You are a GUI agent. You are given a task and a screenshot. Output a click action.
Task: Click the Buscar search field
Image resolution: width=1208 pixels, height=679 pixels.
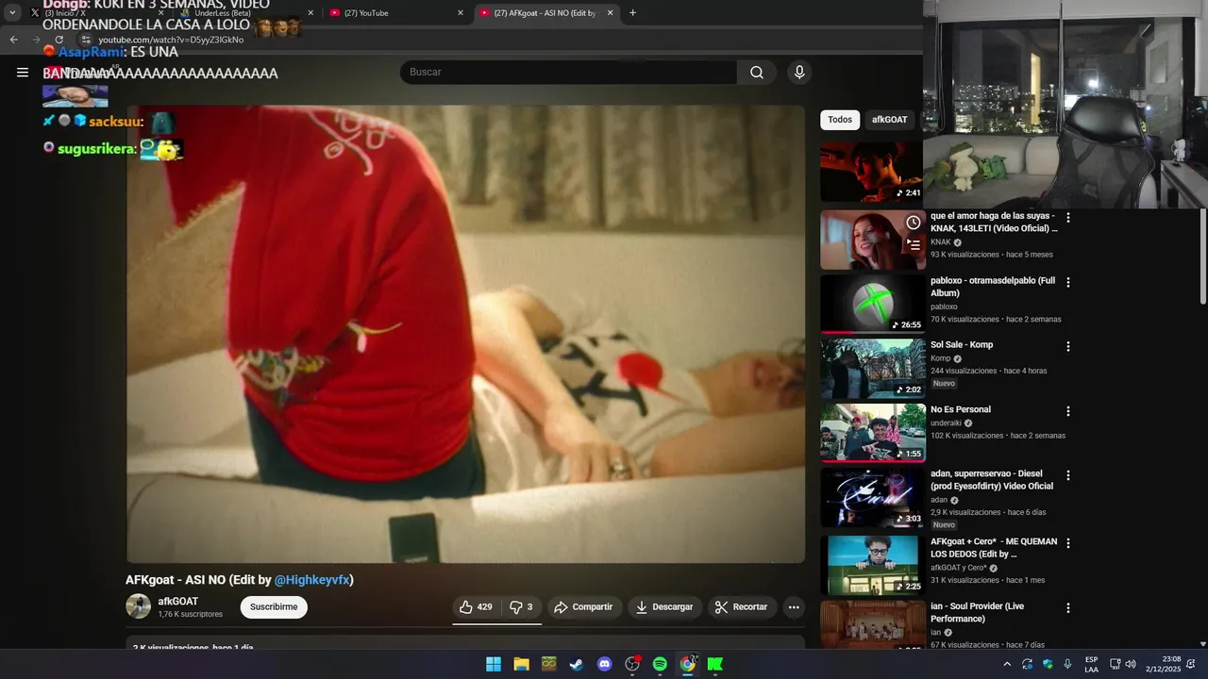568,72
